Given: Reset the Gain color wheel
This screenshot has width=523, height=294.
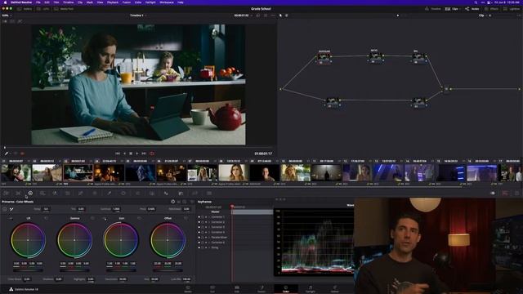Looking at the screenshot, I should (139, 218).
